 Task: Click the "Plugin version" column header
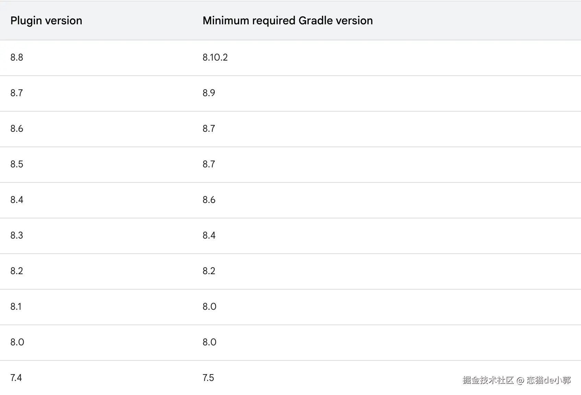pos(46,21)
